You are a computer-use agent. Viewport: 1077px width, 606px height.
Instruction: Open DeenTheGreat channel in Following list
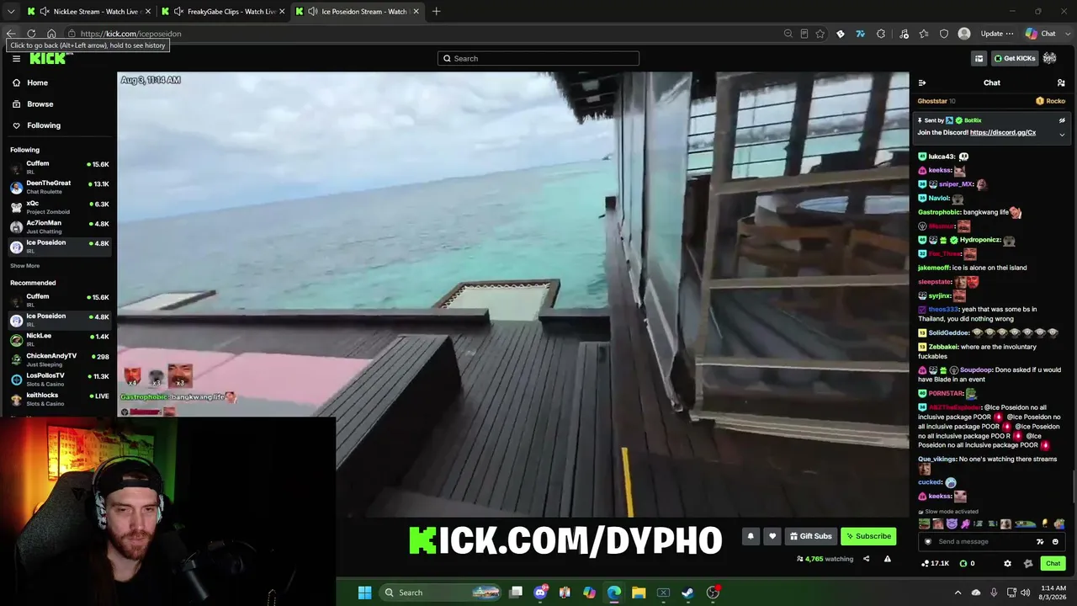(59, 187)
